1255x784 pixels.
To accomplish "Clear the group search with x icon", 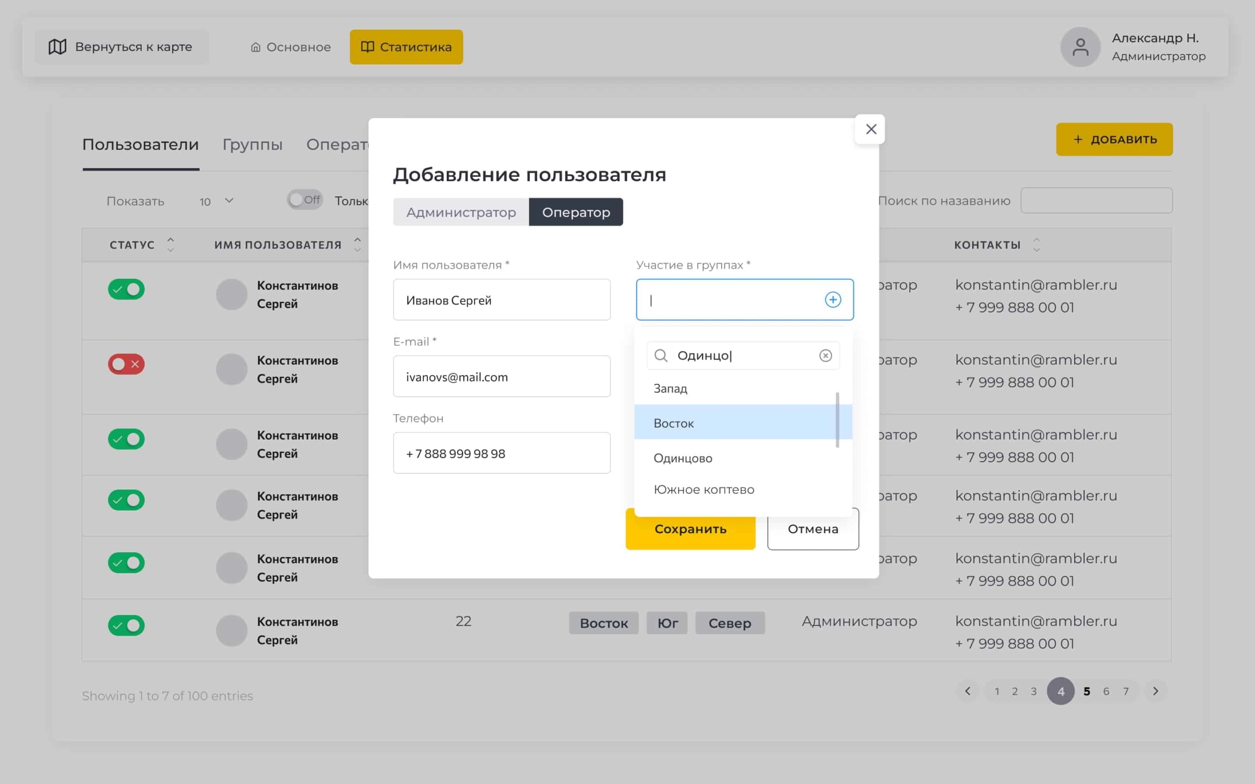I will point(825,355).
